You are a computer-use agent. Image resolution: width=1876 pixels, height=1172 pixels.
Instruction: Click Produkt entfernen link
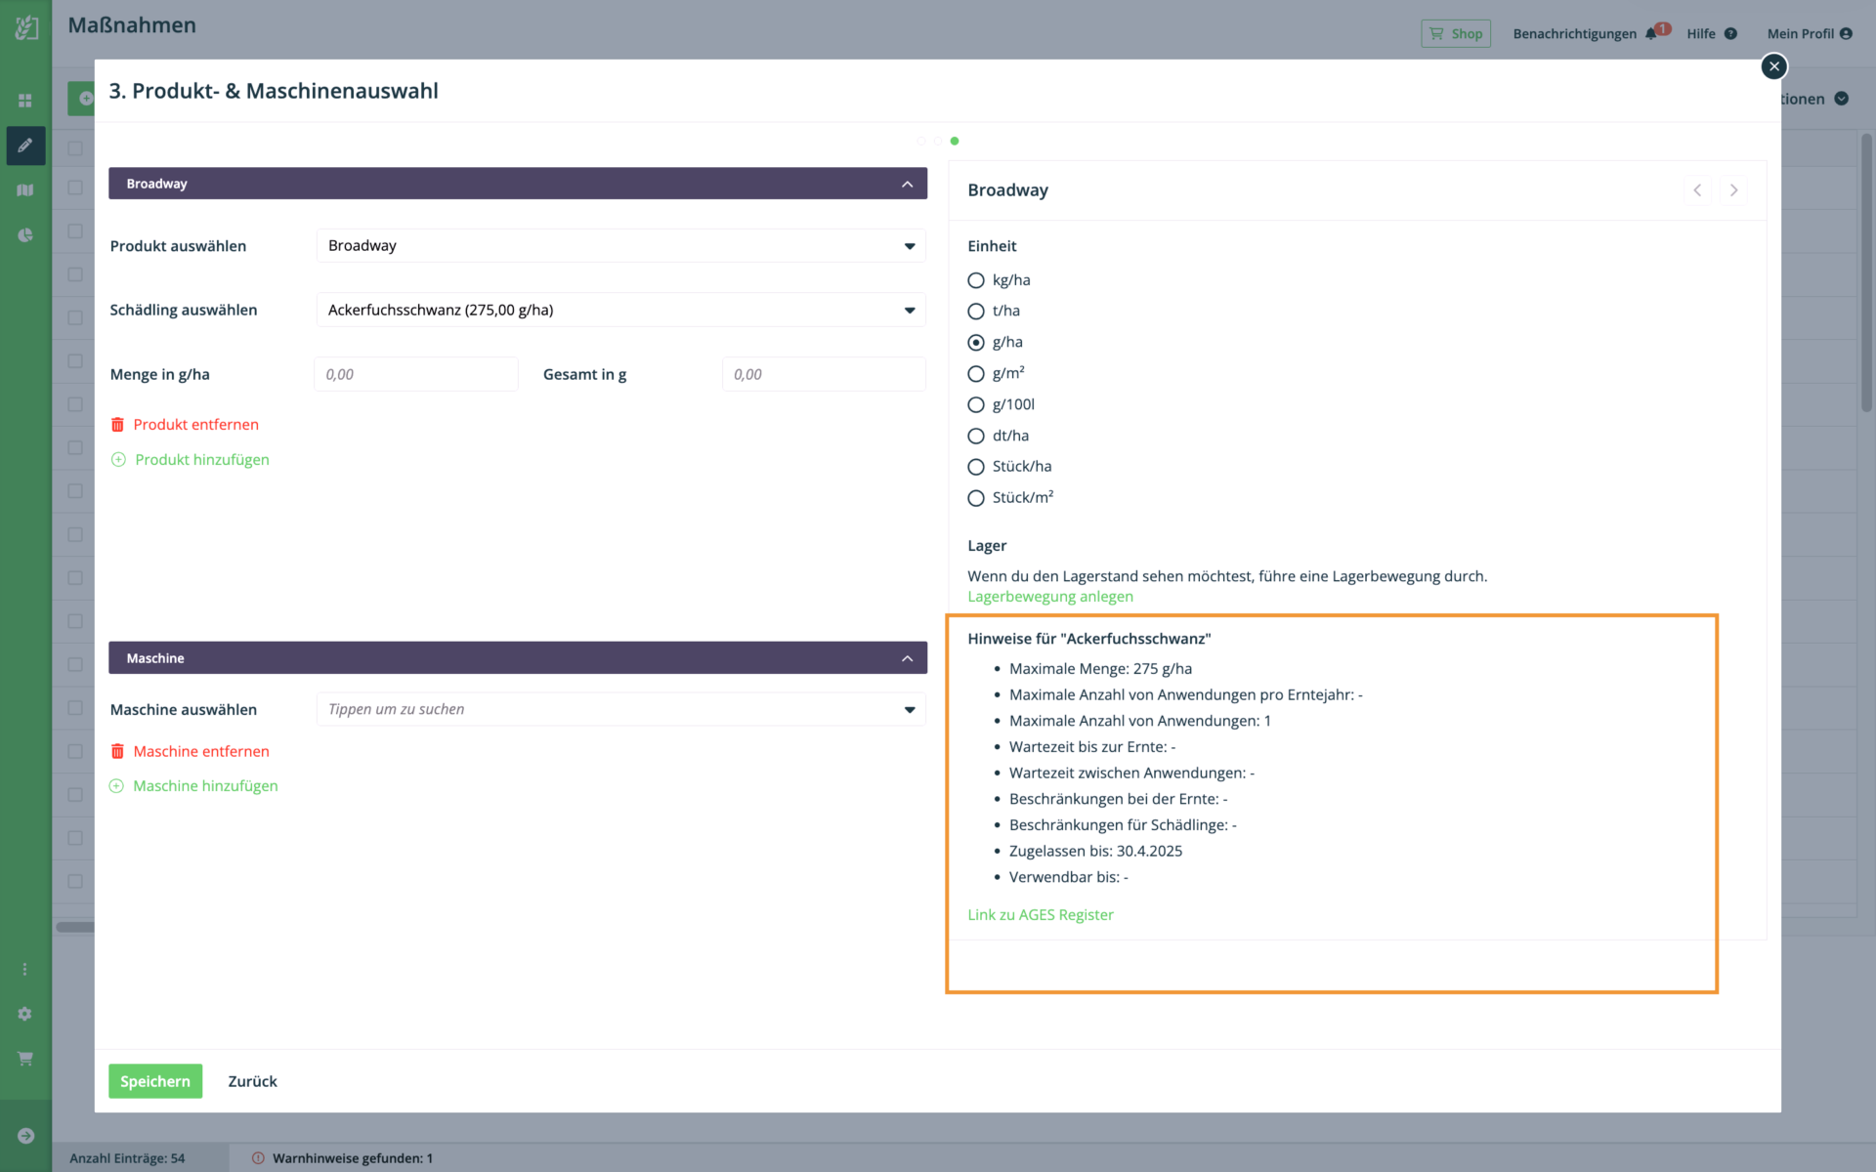click(195, 425)
